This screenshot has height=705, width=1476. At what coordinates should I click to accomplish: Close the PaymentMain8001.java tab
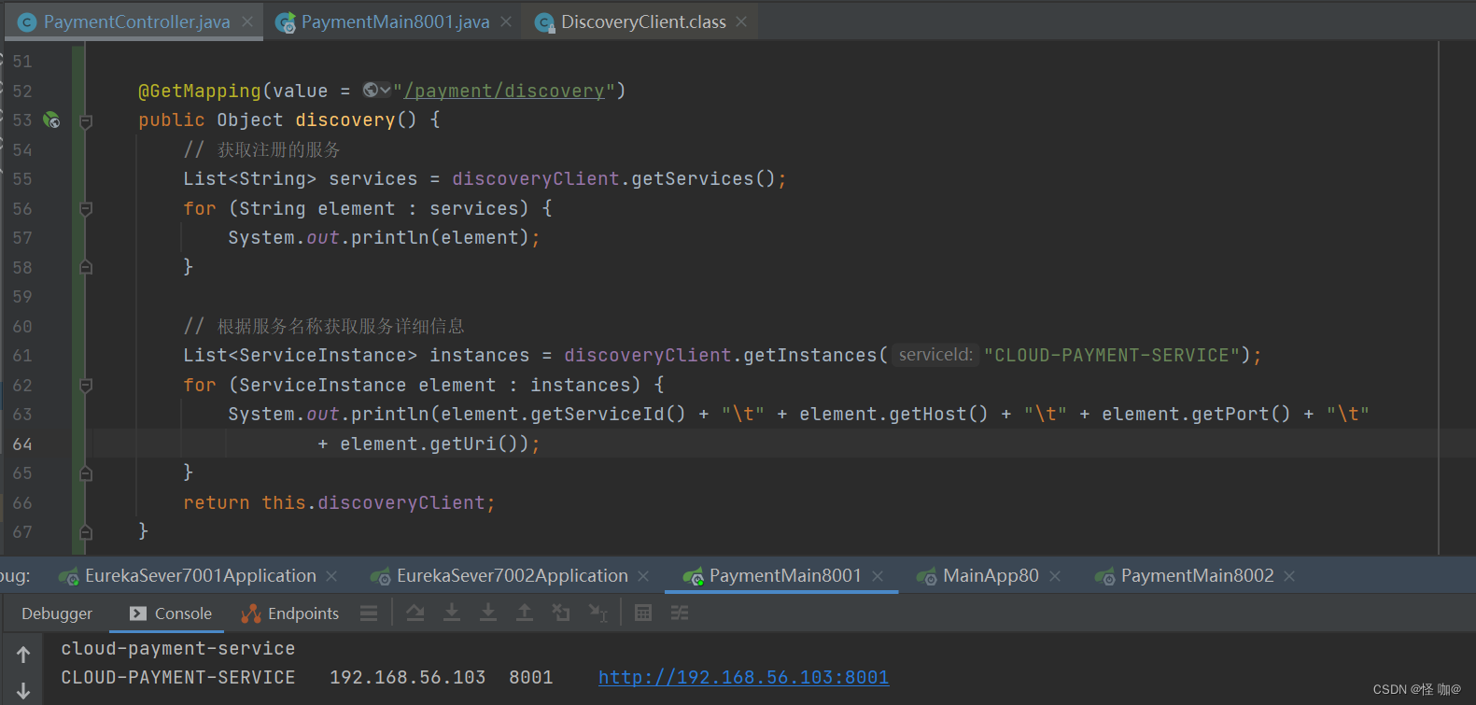(x=506, y=21)
